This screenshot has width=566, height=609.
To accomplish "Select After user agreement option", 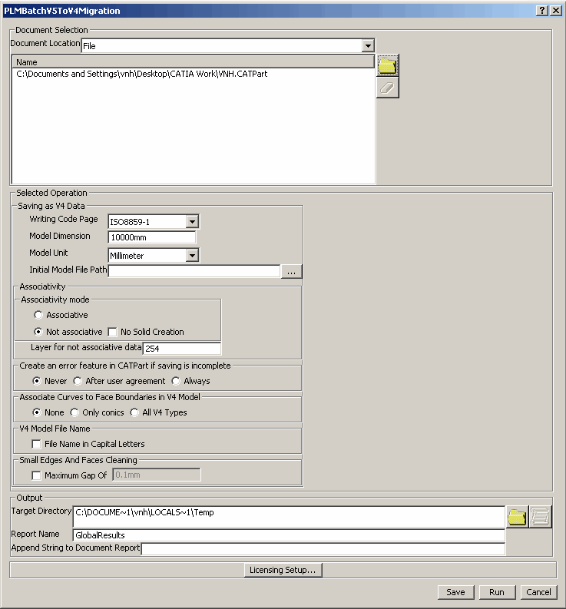I will [x=78, y=381].
